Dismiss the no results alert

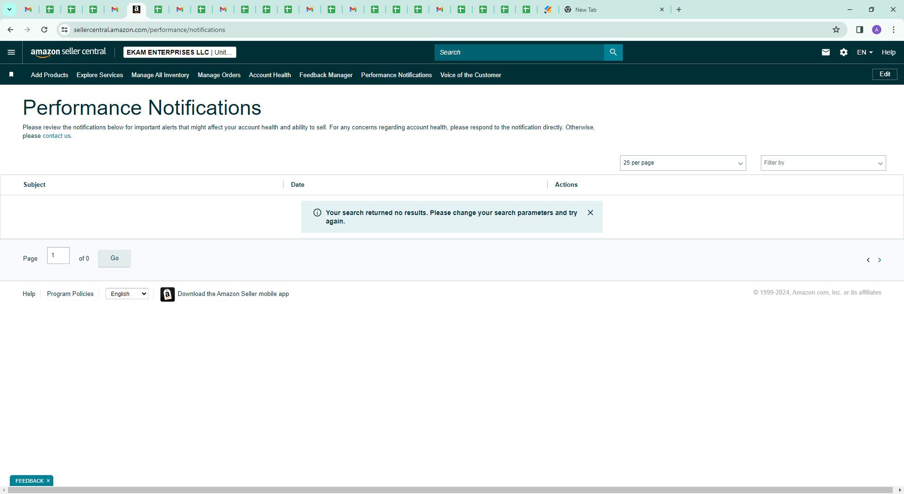click(x=590, y=213)
